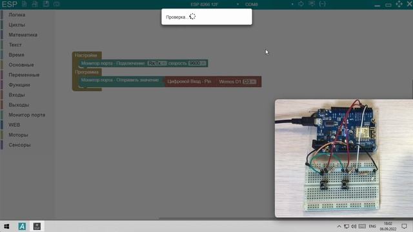Select the Цифровой Вход - Pin block

click(189, 82)
